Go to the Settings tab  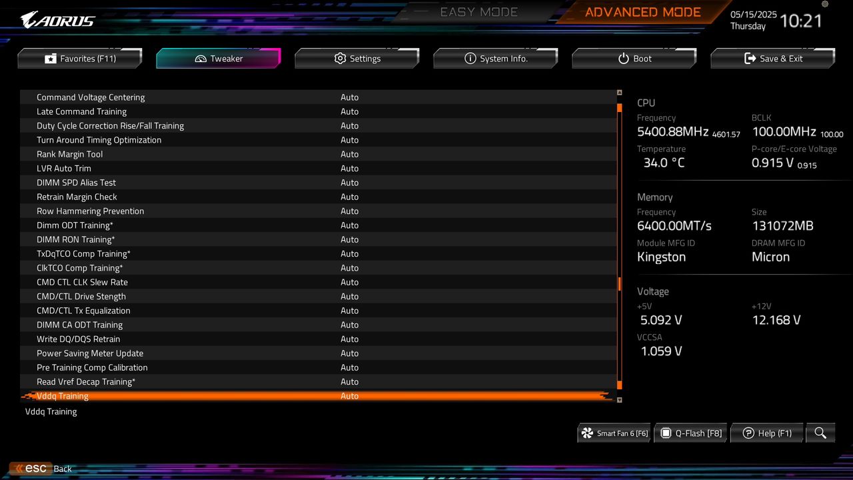[357, 59]
